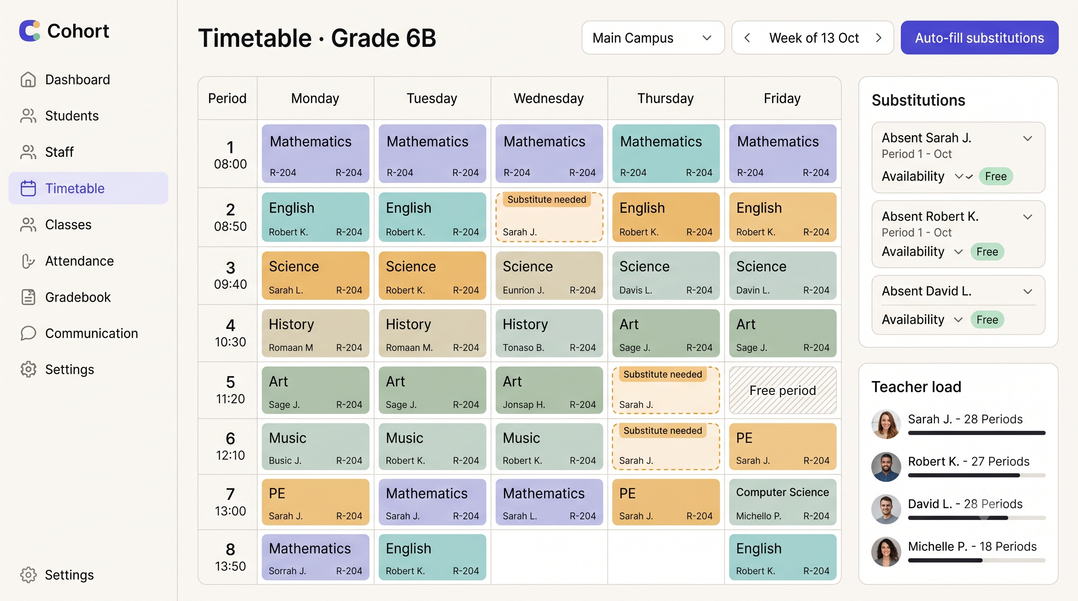The width and height of the screenshot is (1078, 601).
Task: Open the Staff menu item
Action: [x=88, y=152]
